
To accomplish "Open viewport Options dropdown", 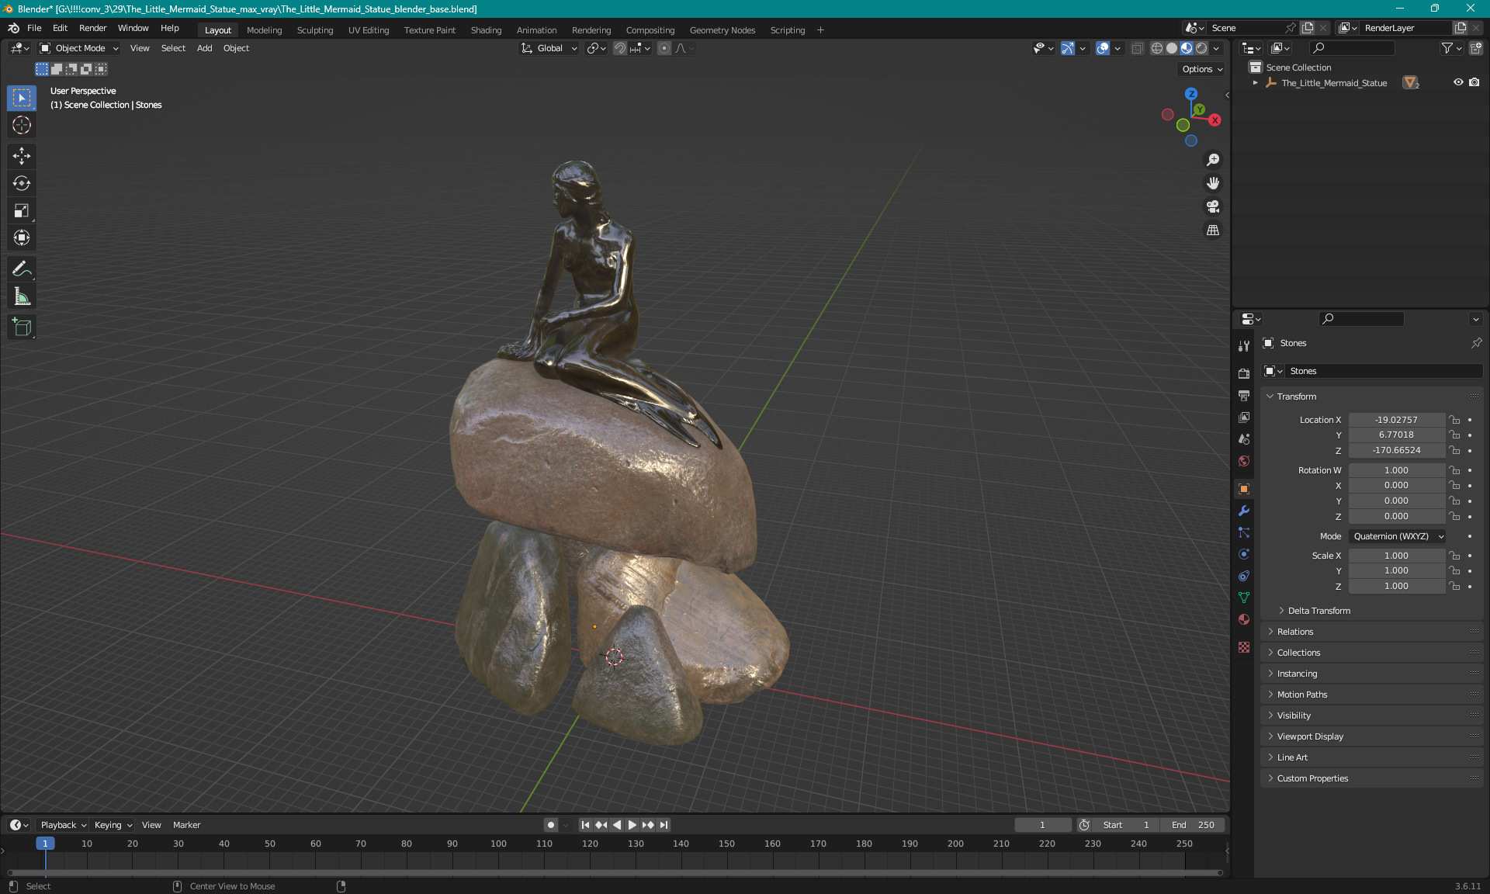I will pos(1201,69).
